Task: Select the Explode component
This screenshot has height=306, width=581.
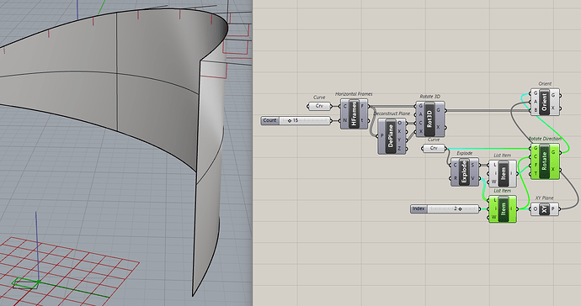Action: [x=465, y=172]
